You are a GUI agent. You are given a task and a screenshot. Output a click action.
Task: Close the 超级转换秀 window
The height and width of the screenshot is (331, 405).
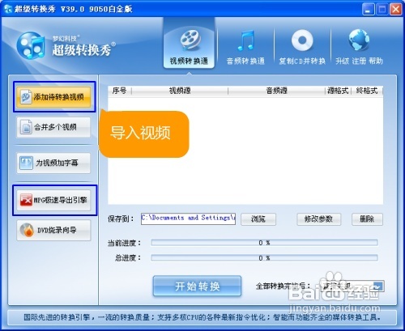coord(396,10)
